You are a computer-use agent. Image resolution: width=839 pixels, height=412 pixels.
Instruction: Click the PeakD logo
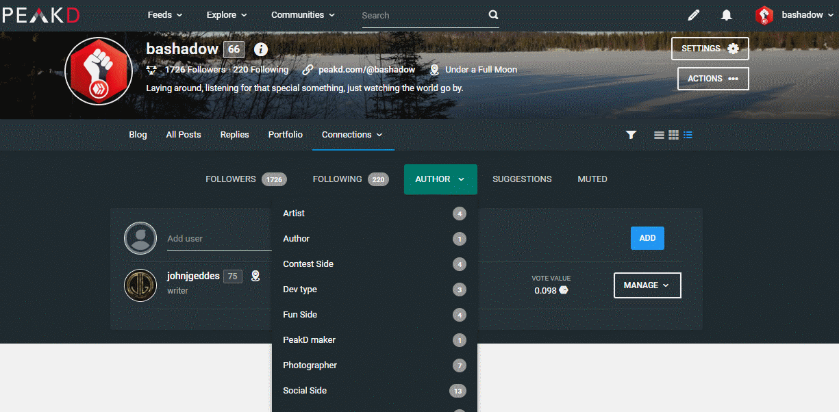click(40, 14)
